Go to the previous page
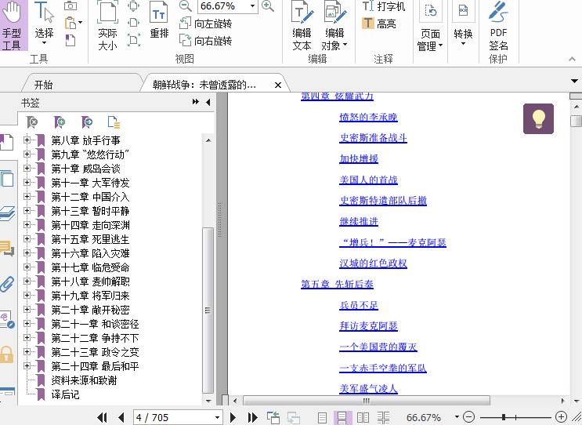The image size is (582, 425). tap(121, 418)
